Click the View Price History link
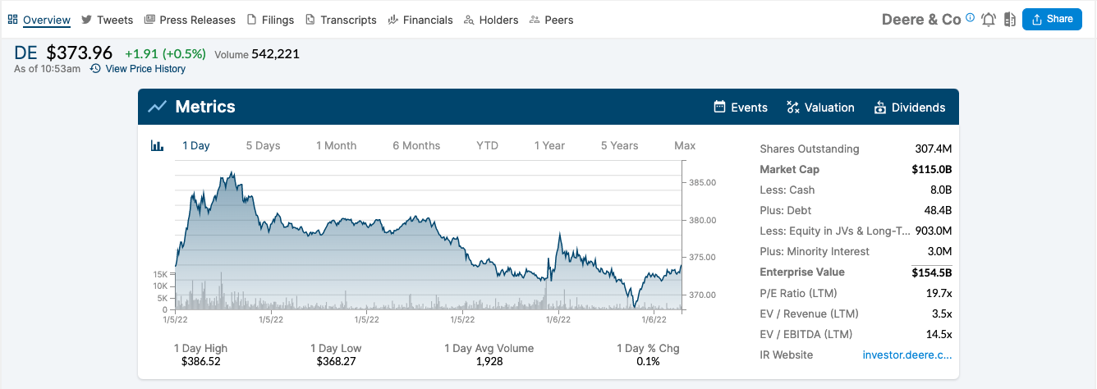 tap(145, 69)
